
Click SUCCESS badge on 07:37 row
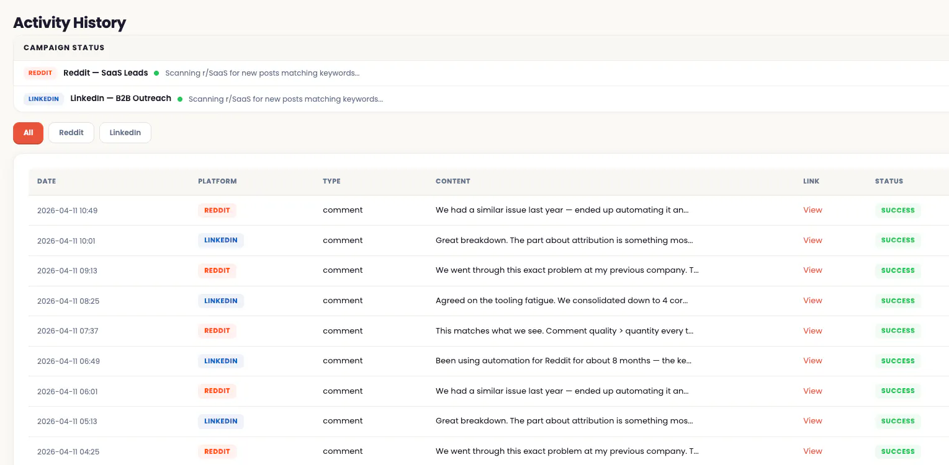pyautogui.click(x=898, y=331)
